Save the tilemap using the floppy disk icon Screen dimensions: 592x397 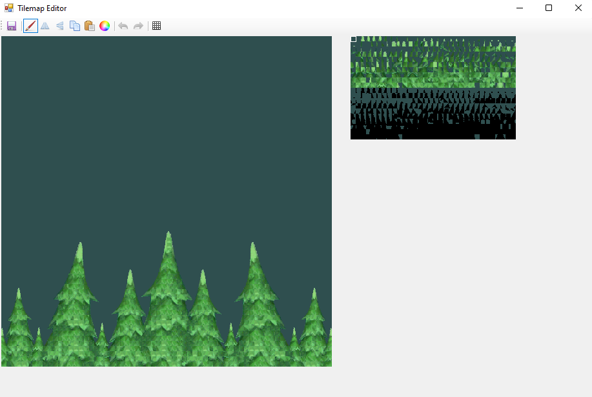(12, 26)
